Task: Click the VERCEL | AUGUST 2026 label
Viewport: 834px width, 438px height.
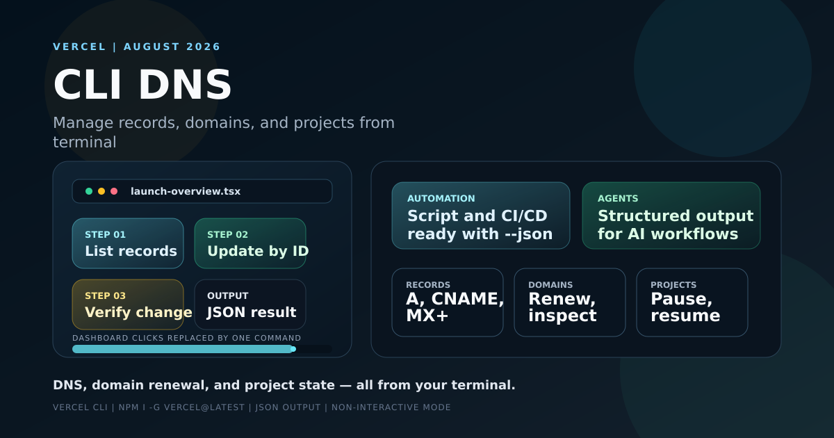Action: (x=137, y=47)
